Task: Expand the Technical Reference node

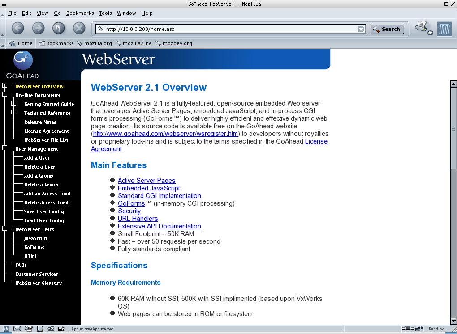Action: click(x=14, y=112)
